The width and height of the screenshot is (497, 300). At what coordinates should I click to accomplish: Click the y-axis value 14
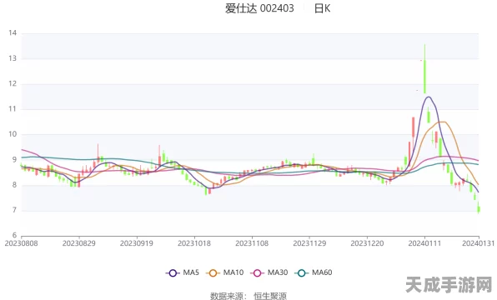click(x=13, y=33)
